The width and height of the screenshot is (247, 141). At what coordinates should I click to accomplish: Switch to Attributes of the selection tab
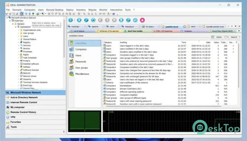click(109, 31)
